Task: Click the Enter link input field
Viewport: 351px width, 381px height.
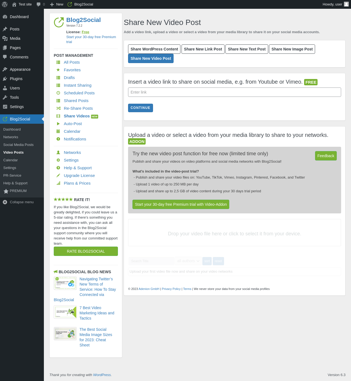Action: 234,92
